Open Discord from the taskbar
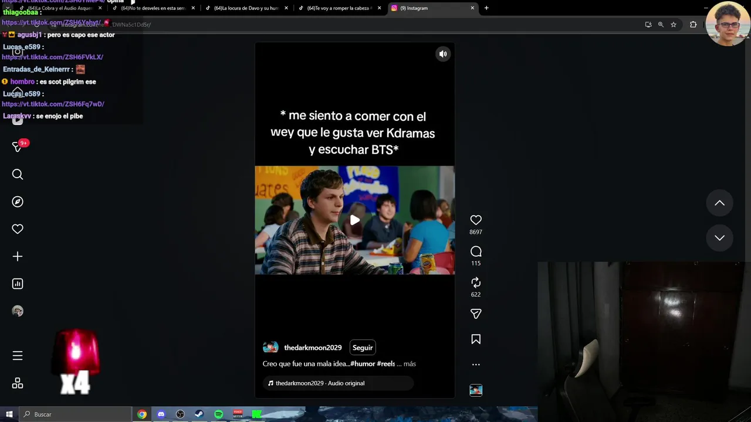Screen dimensions: 751x422 pos(161,414)
